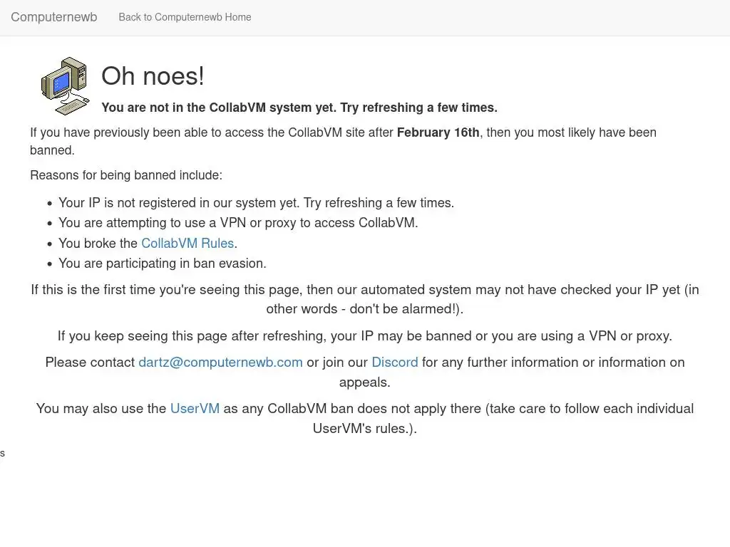Open the Discord link
This screenshot has width=730, height=547.
395,363
